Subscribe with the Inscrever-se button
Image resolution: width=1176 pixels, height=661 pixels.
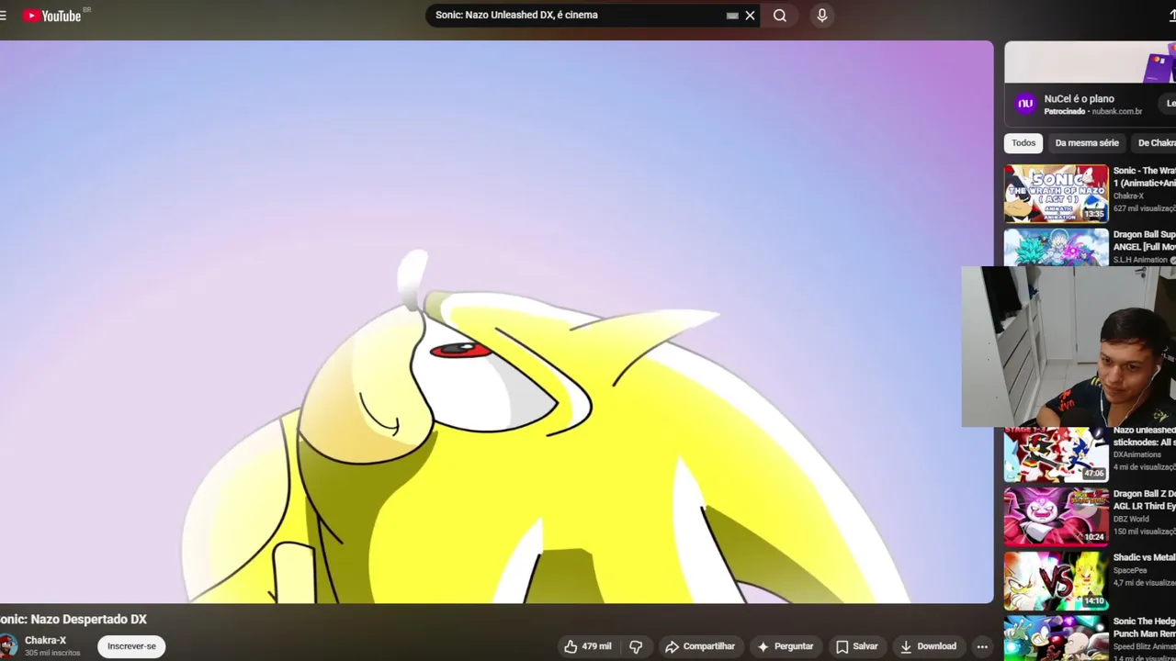coord(131,646)
